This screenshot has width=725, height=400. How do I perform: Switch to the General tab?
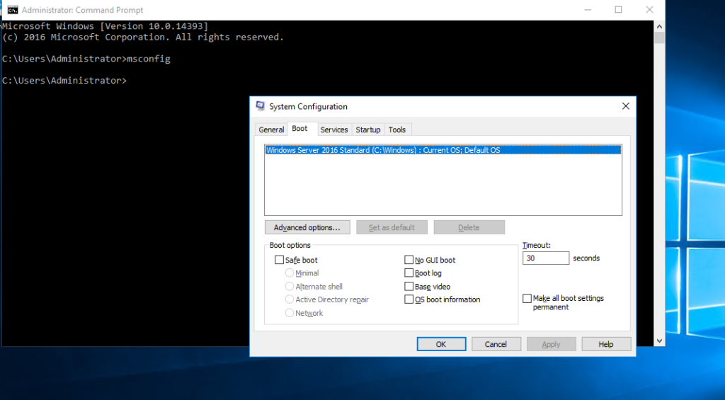click(271, 130)
